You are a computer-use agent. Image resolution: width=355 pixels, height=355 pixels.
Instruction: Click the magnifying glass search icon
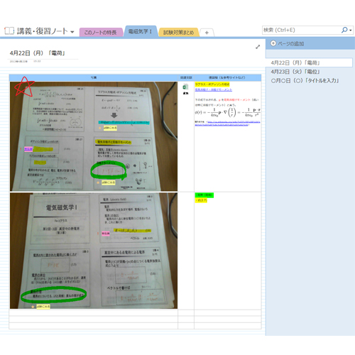click(344, 30)
